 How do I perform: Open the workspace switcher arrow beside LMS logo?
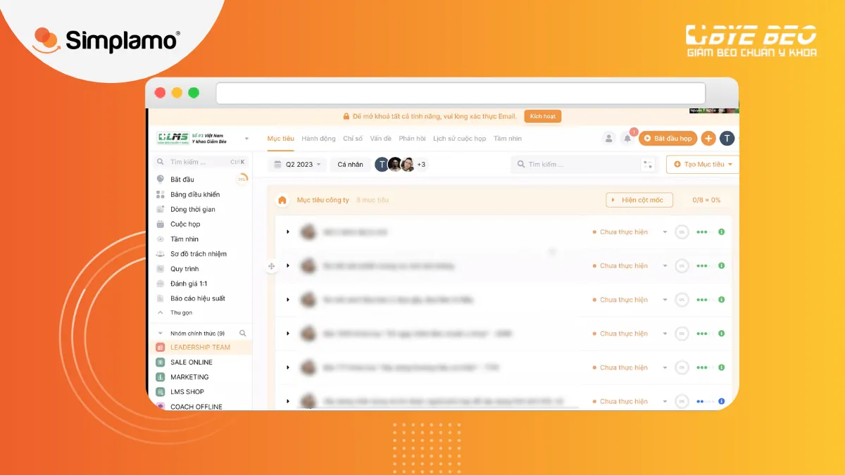click(x=246, y=139)
